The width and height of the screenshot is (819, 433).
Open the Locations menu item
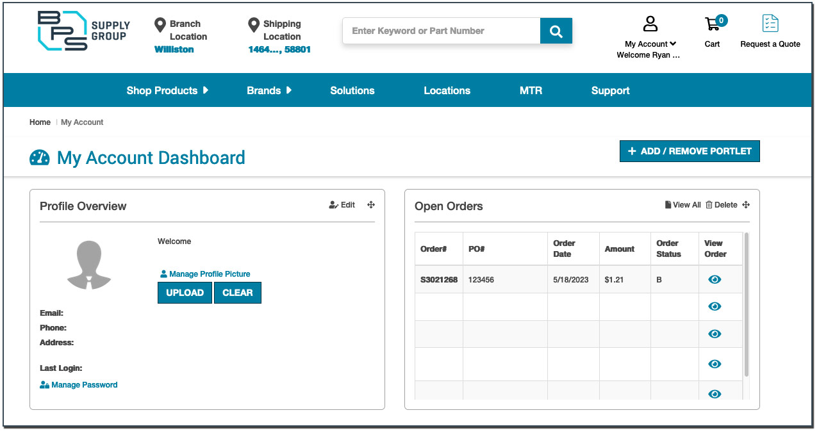[447, 90]
